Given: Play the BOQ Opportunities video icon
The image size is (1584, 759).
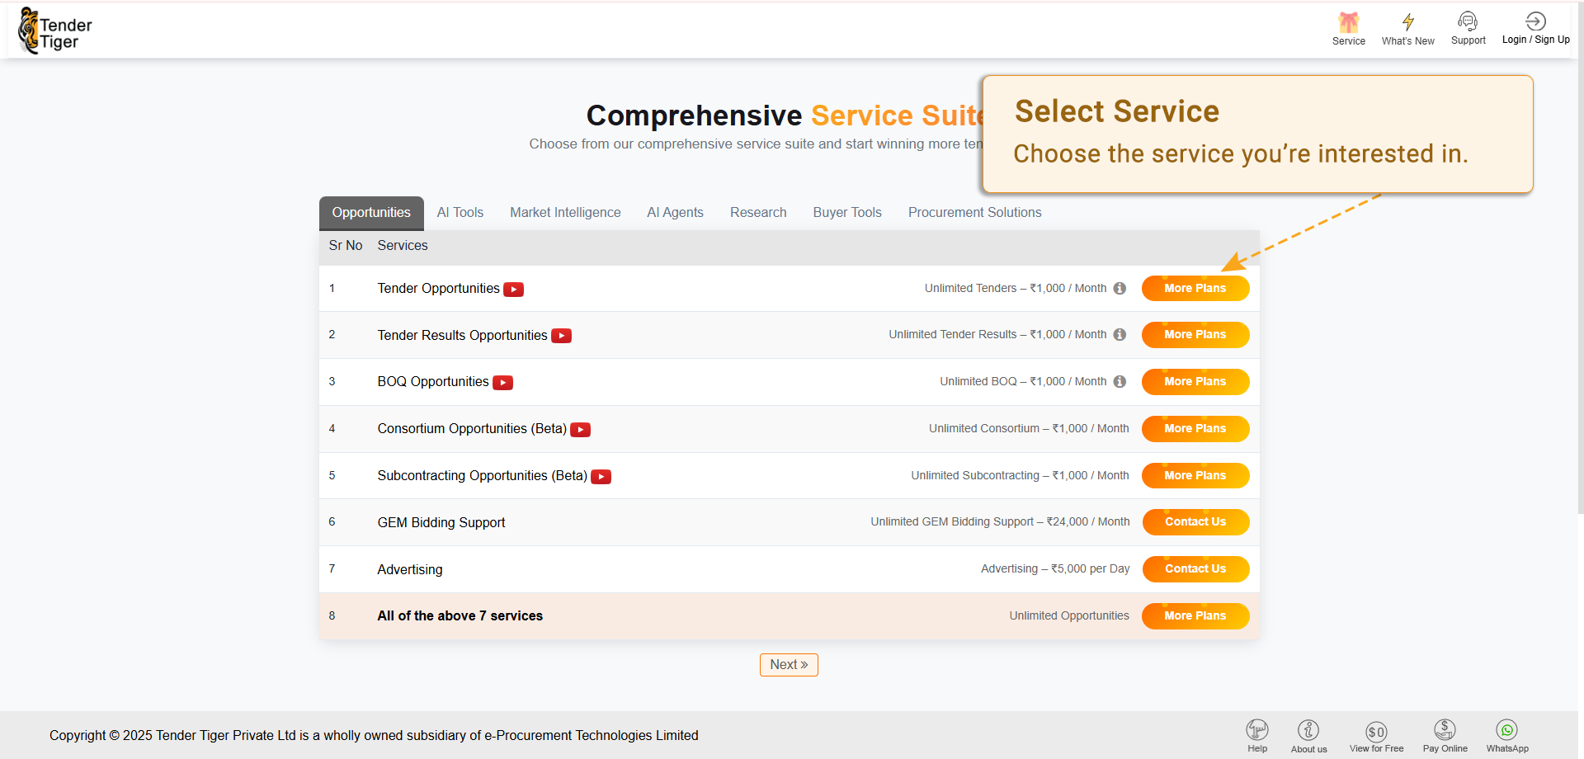Looking at the screenshot, I should (502, 383).
